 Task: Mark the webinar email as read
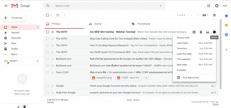(208, 32)
